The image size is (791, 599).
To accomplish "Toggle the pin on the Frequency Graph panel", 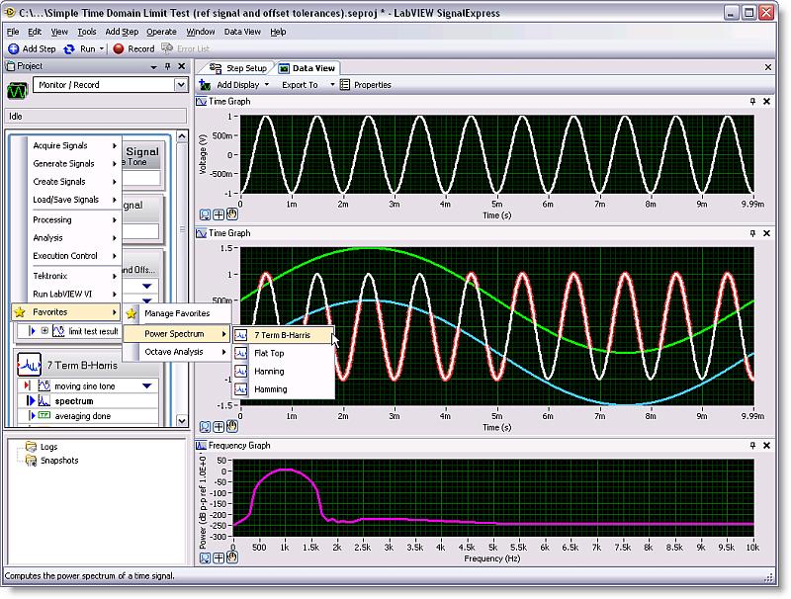I will click(x=752, y=446).
